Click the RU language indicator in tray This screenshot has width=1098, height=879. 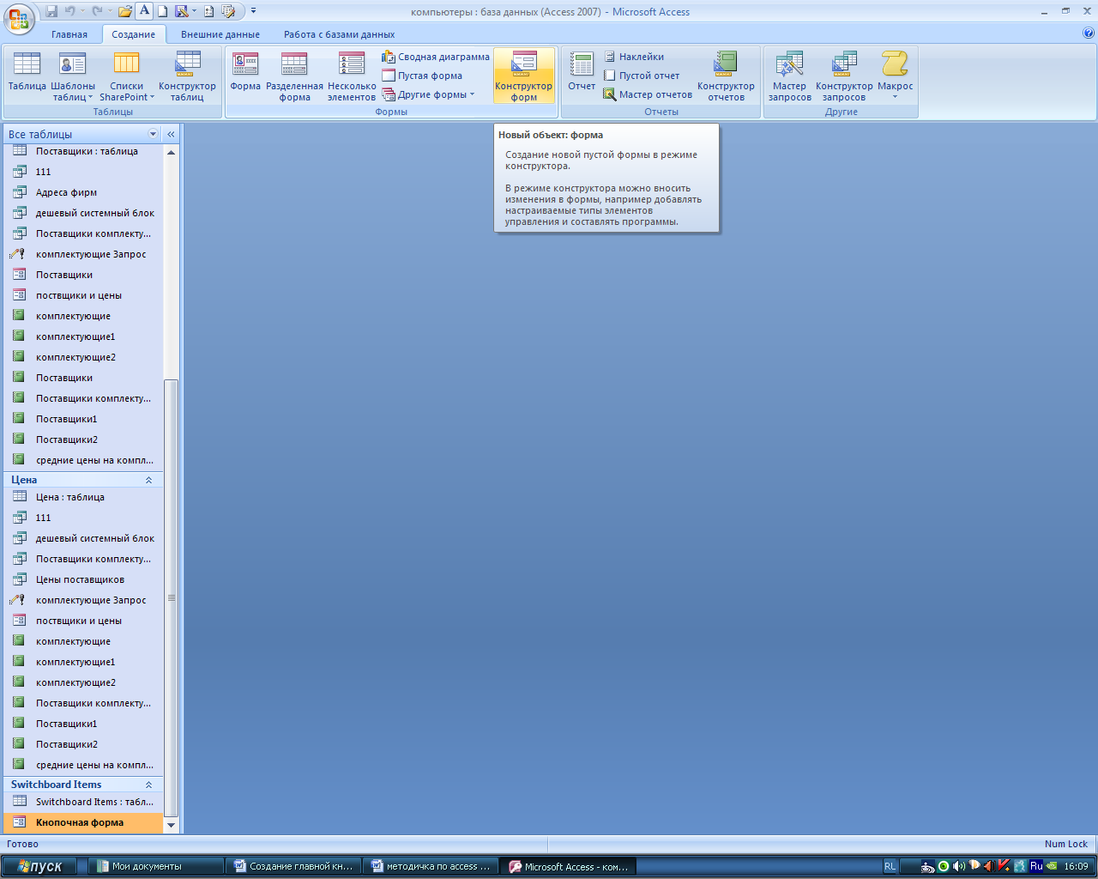click(x=1036, y=866)
